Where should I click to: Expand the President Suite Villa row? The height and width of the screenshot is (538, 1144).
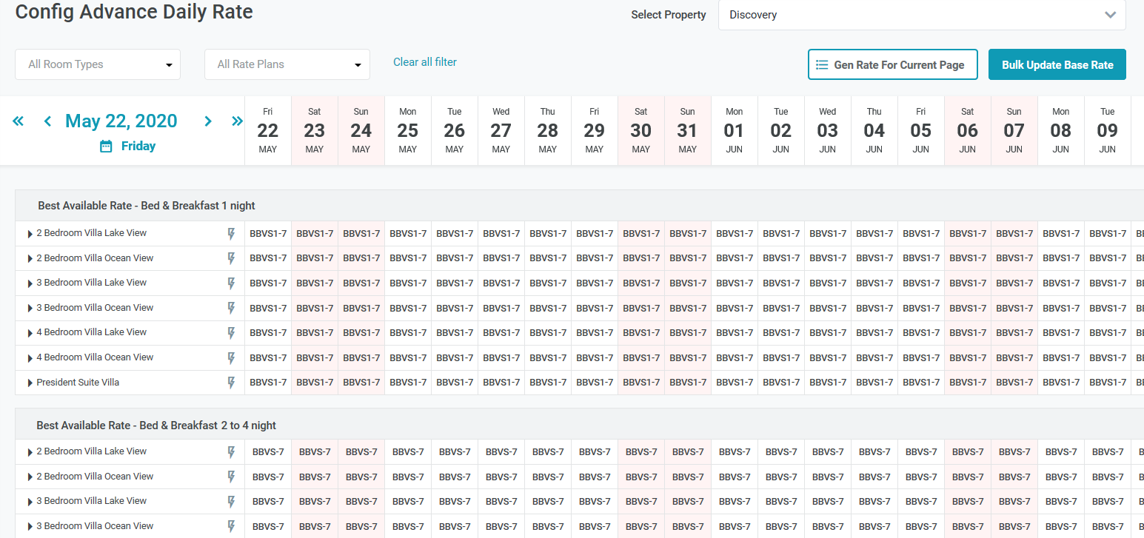[30, 383]
